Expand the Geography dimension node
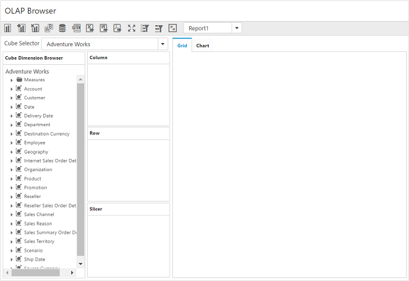The width and height of the screenshot is (409, 281). click(x=12, y=152)
